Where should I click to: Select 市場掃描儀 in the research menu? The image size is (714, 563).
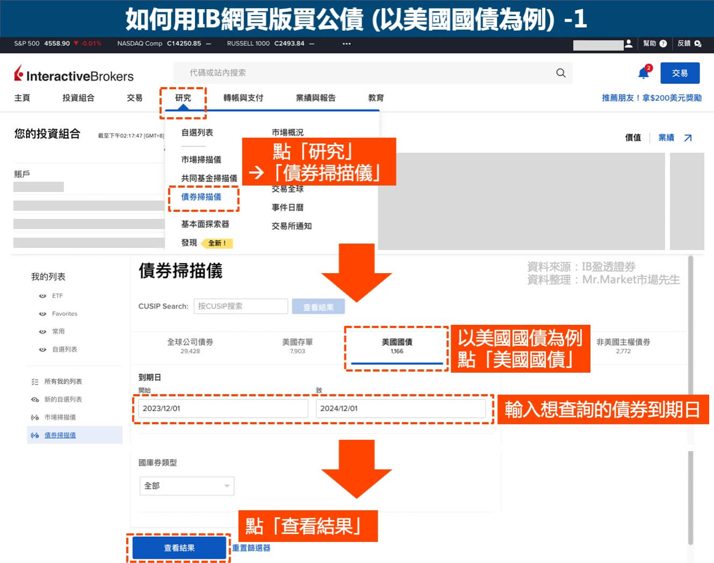pyautogui.click(x=201, y=160)
